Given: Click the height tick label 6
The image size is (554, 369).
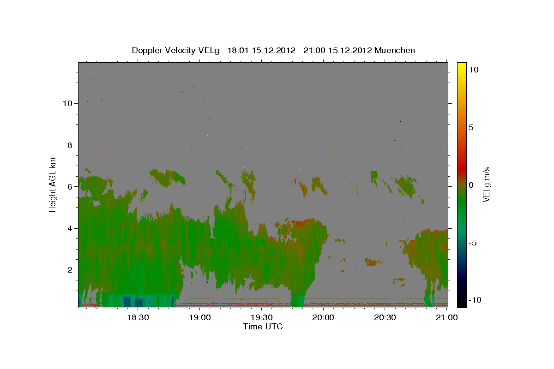Looking at the screenshot, I should 70,187.
